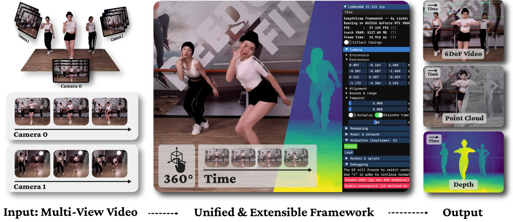Click the green Insert keyframe button
Viewport: 513px width, 222px height.
pyautogui.click(x=351, y=146)
